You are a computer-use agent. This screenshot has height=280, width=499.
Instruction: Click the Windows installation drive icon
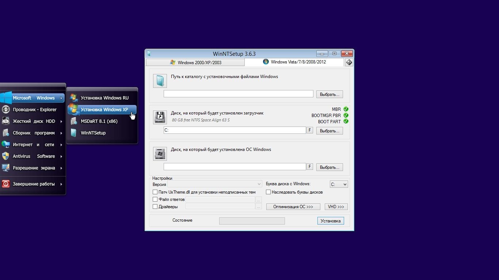(x=160, y=154)
